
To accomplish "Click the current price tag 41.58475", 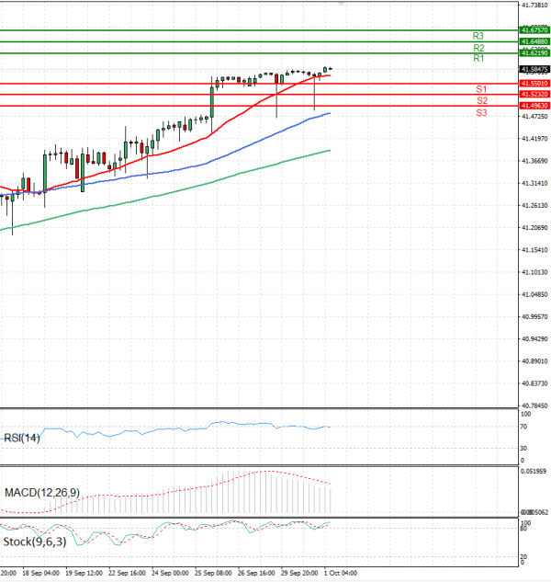I will (x=534, y=69).
